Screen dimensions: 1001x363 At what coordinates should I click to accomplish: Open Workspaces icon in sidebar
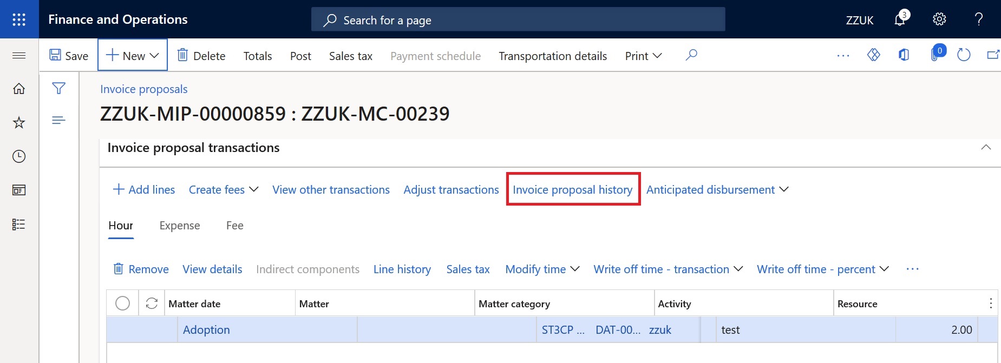click(19, 190)
